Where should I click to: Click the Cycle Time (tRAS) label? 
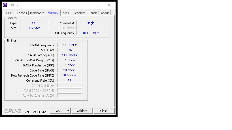(x=42, y=71)
